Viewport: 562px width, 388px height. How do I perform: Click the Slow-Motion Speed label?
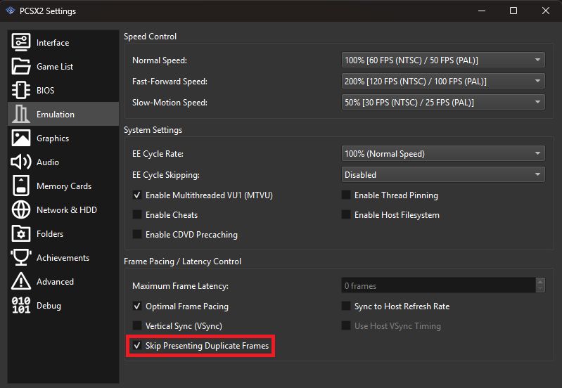170,103
